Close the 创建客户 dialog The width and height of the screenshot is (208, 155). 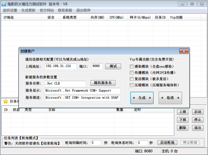(184, 51)
